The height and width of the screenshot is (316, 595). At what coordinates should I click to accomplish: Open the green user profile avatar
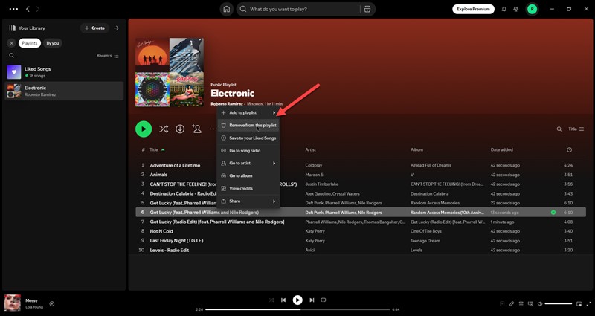532,9
